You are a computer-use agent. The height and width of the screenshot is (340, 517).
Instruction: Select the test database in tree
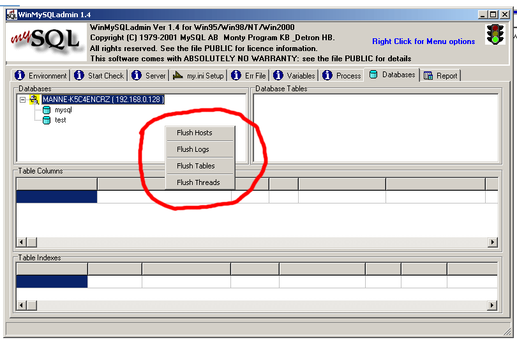[x=61, y=120]
